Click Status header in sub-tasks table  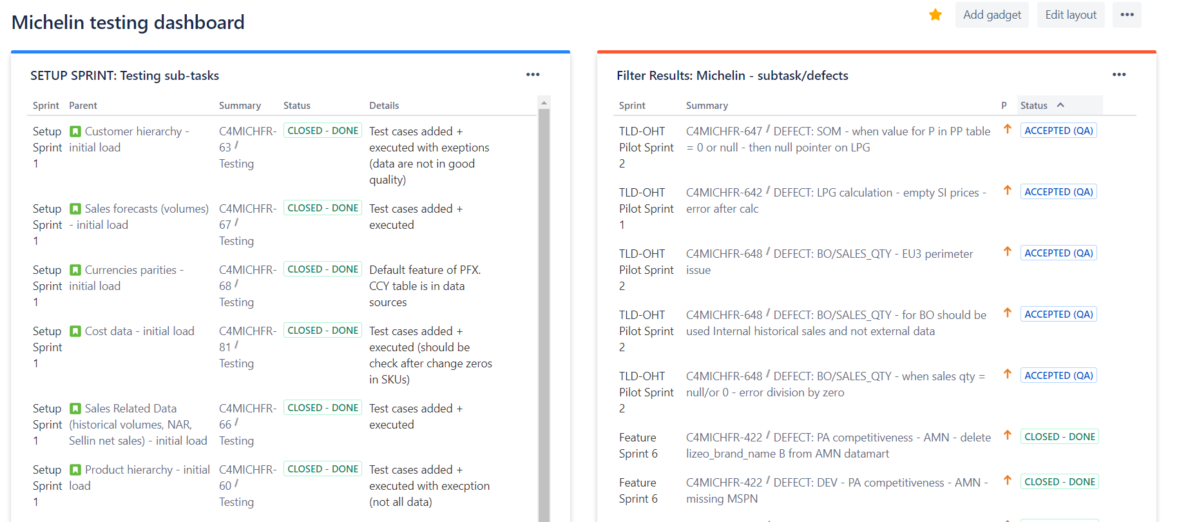tap(296, 106)
